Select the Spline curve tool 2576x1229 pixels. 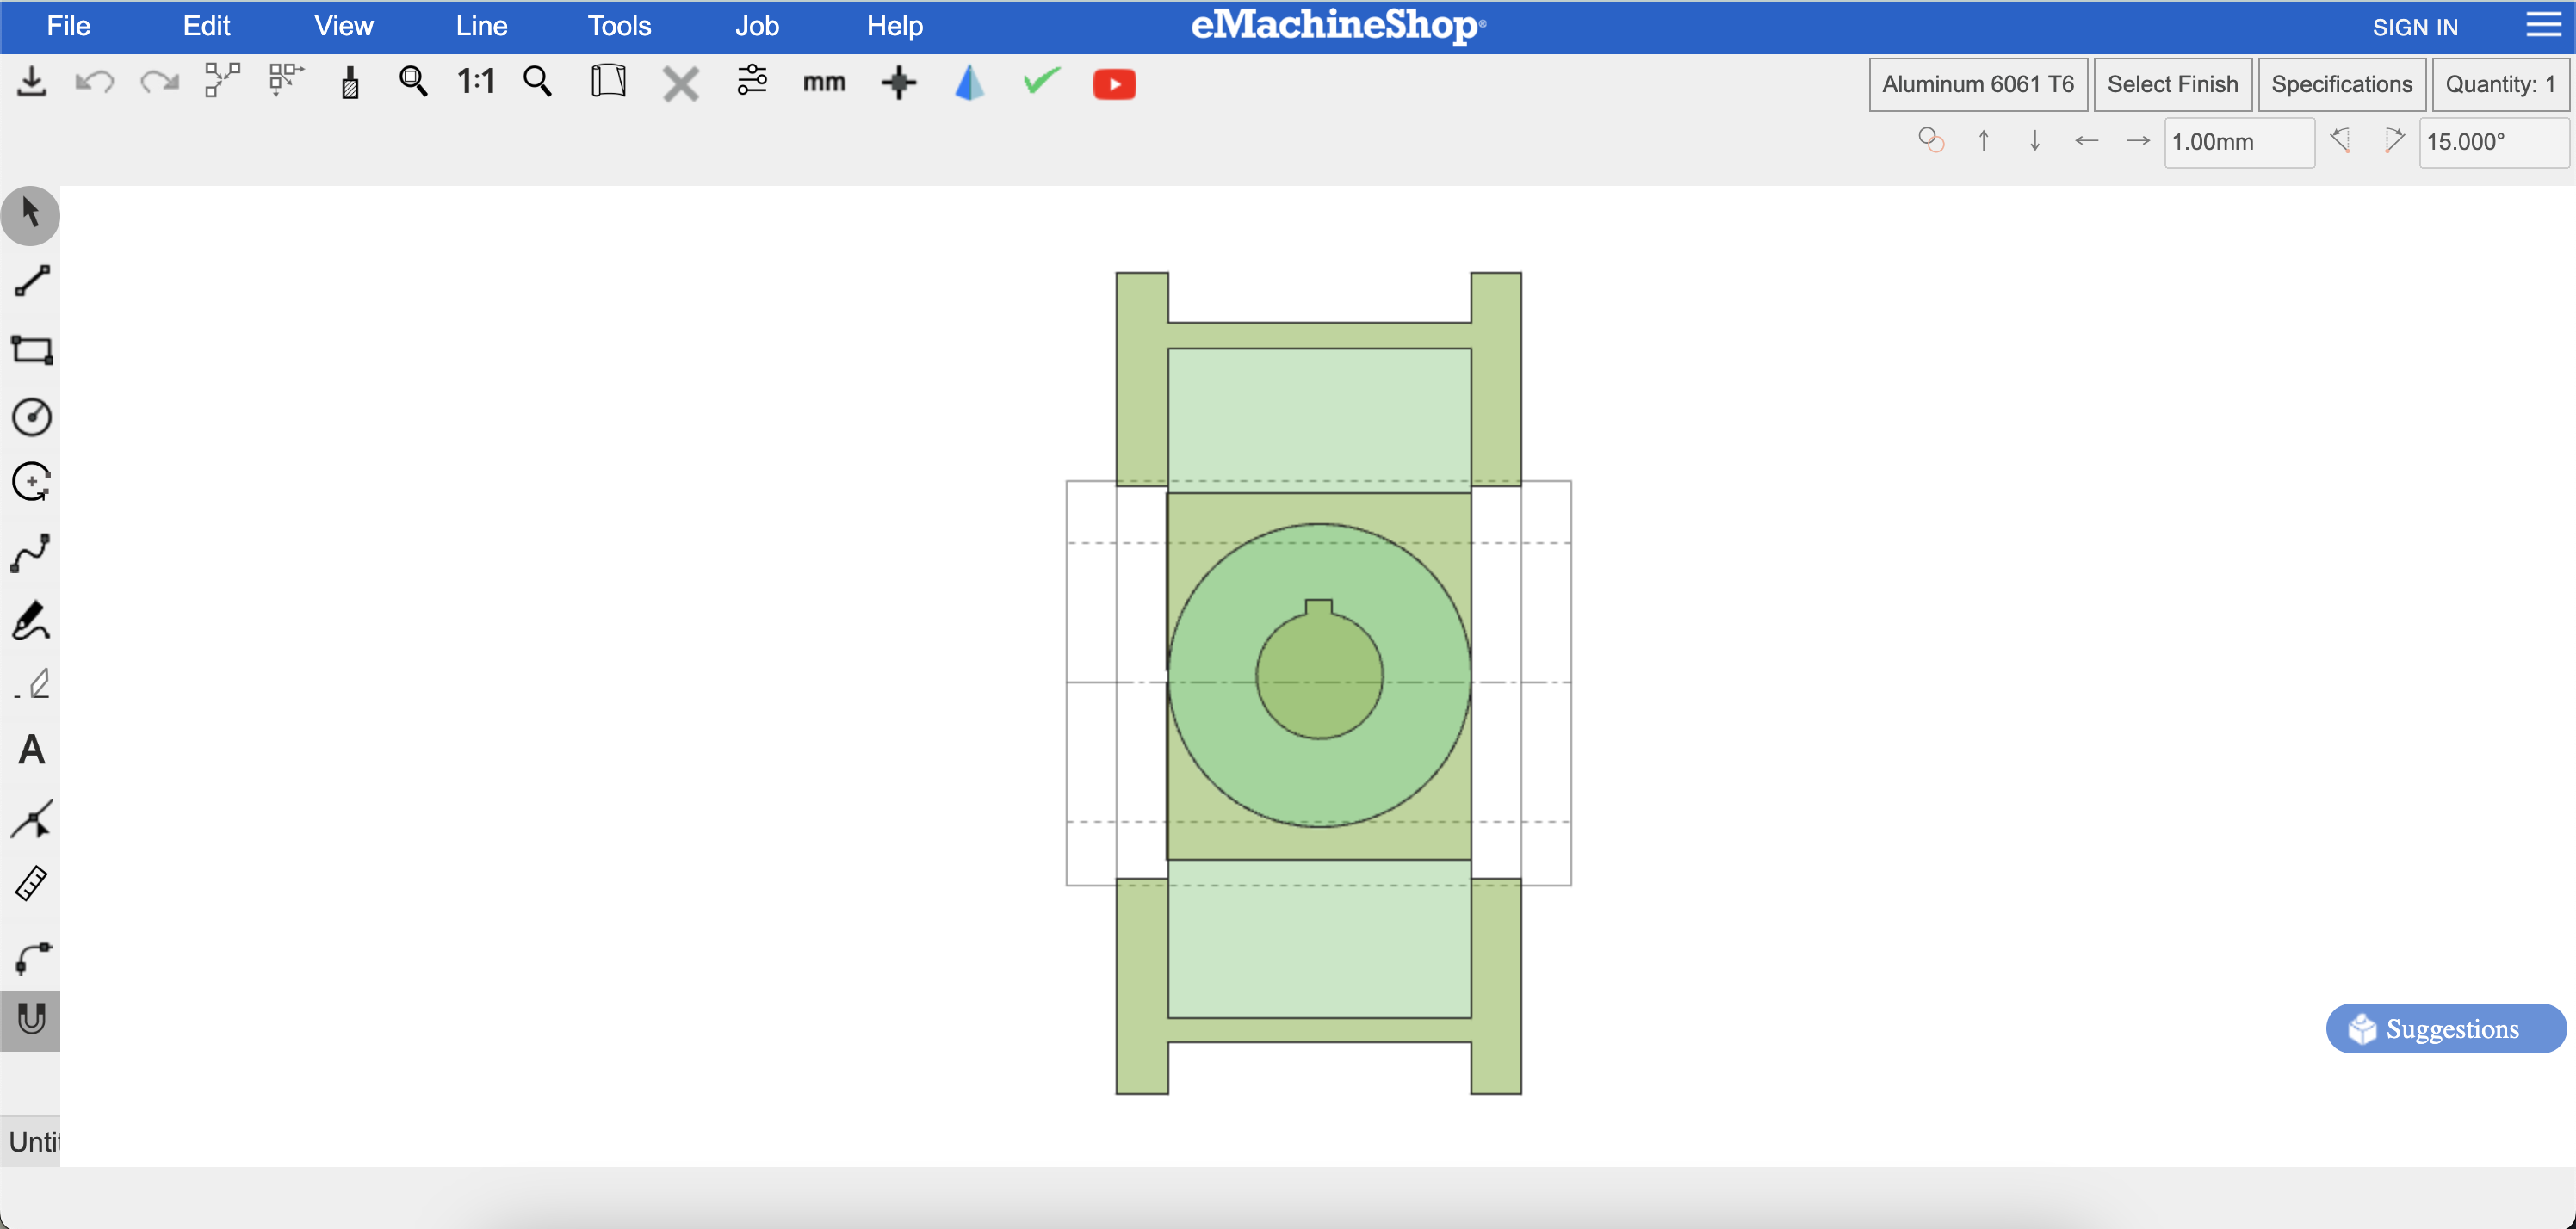(x=31, y=553)
